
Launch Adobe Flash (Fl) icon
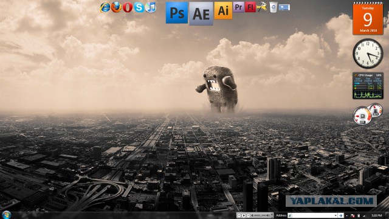250,7
